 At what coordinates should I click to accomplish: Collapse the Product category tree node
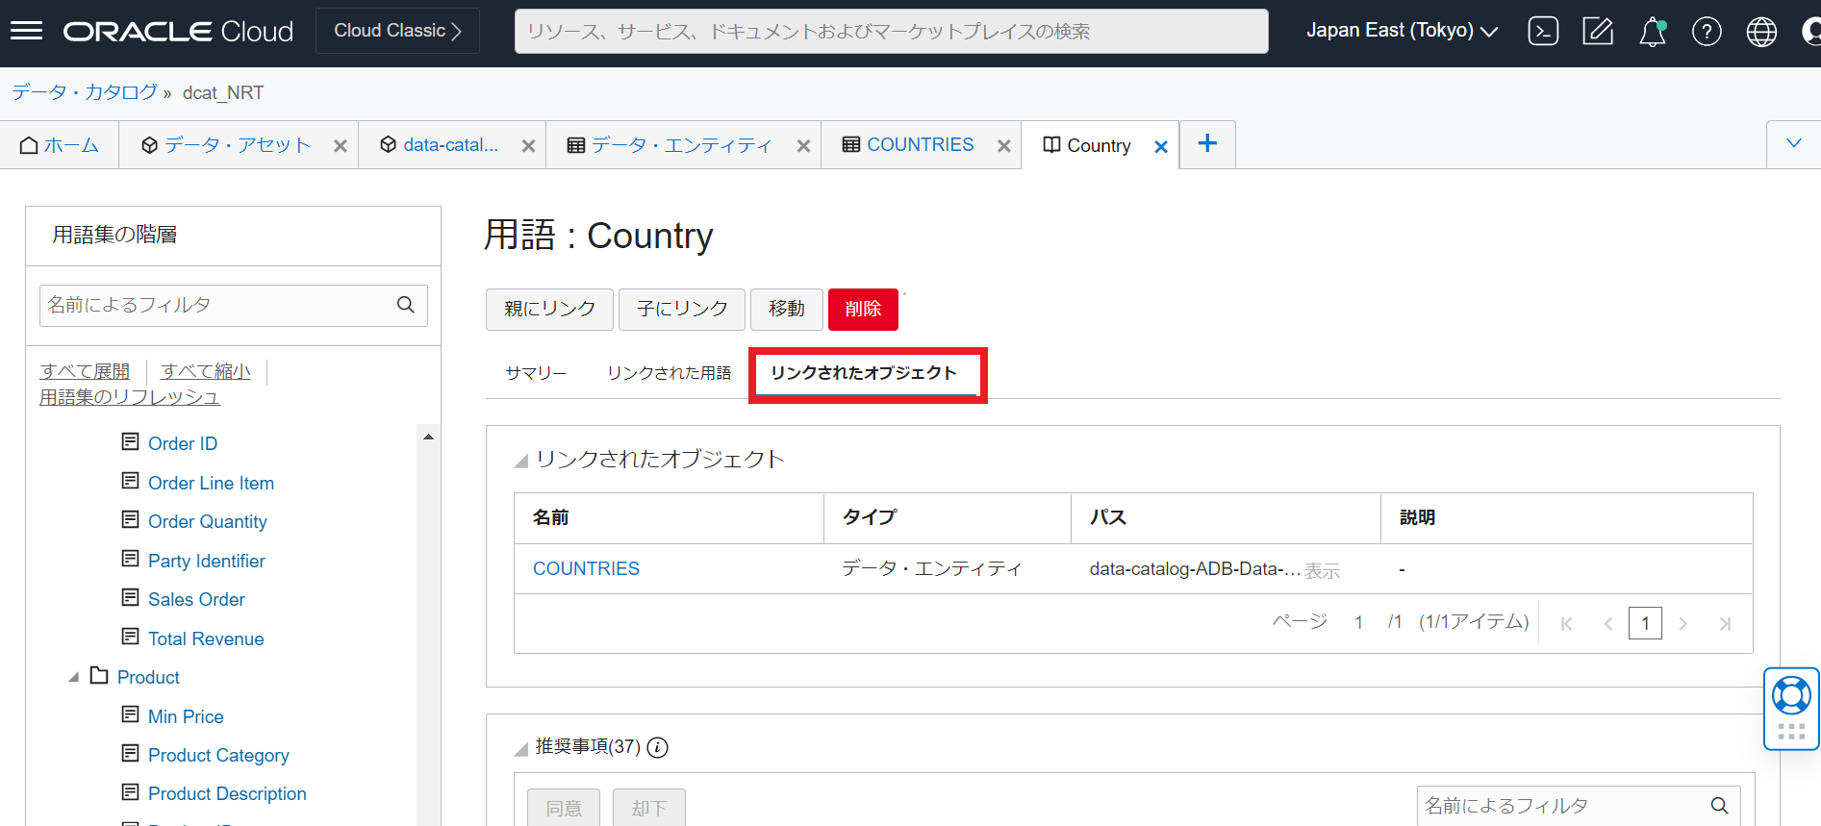(x=74, y=677)
